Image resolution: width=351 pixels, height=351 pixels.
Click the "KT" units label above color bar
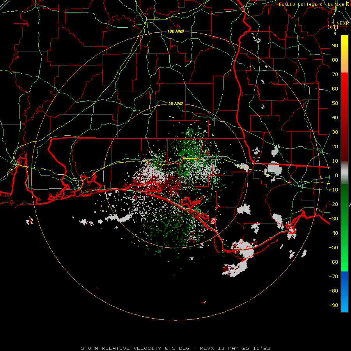coord(333,27)
